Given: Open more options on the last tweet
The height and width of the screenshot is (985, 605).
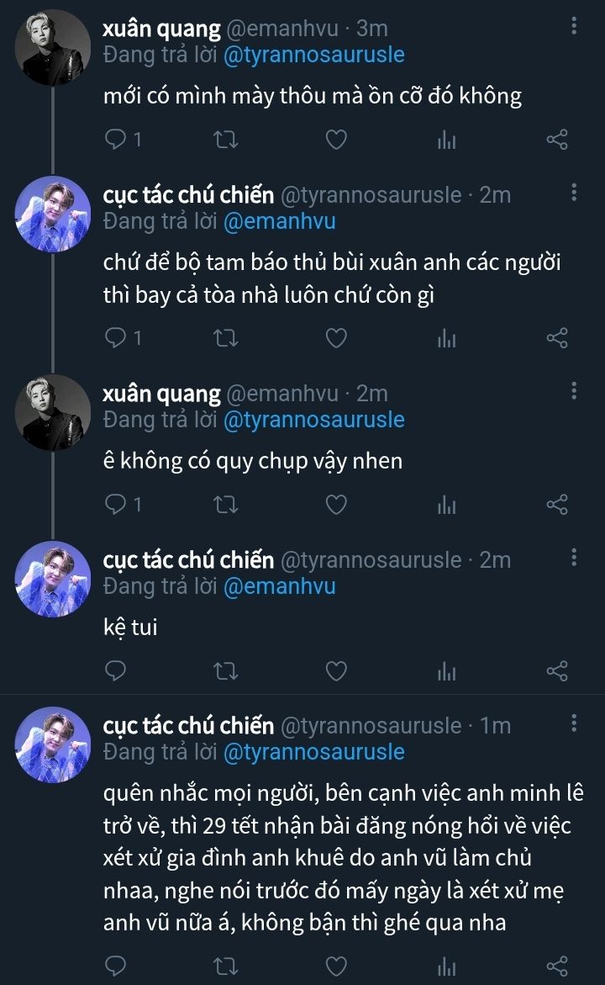Looking at the screenshot, I should [574, 723].
